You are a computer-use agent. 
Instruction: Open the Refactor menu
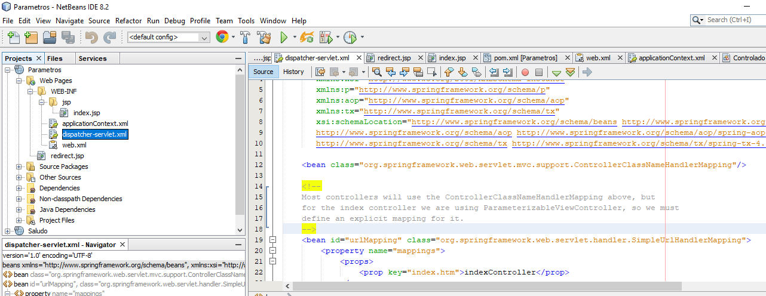(x=128, y=20)
